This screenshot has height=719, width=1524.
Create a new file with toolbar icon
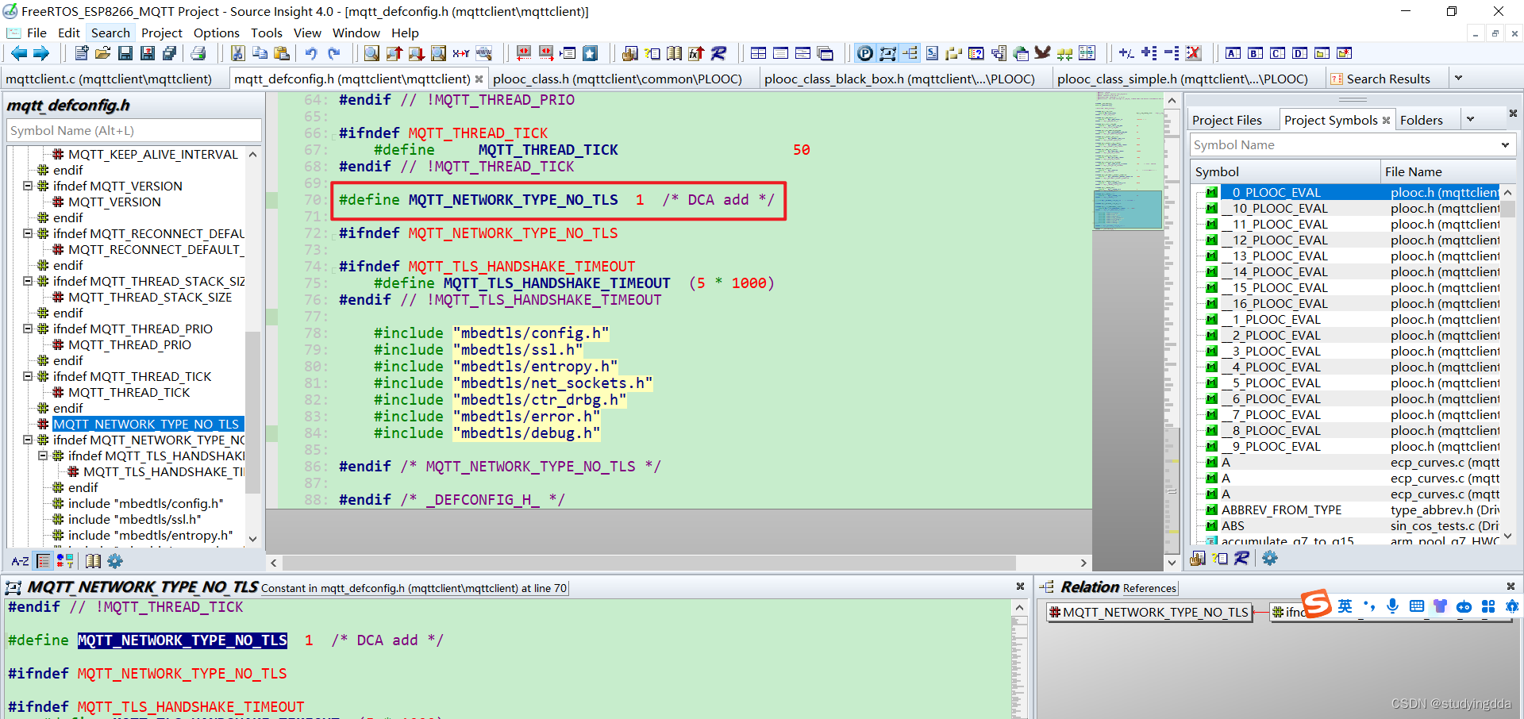81,53
